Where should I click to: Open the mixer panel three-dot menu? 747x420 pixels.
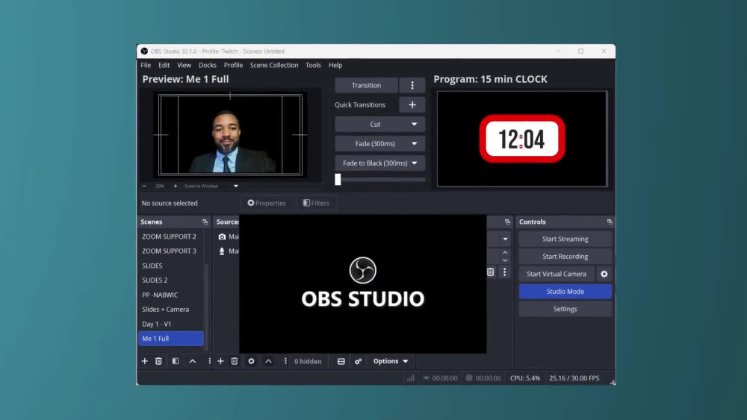pyautogui.click(x=504, y=272)
